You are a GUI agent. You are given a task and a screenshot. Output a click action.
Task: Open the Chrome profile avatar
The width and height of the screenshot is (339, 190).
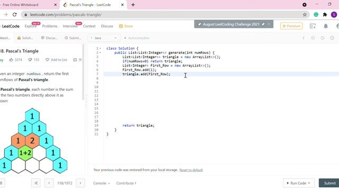pyautogui.click(x=334, y=15)
